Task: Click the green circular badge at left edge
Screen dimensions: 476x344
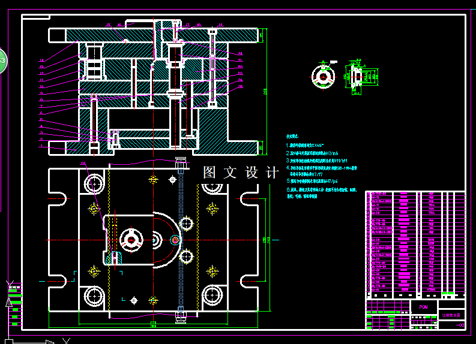Action: (x=2, y=61)
